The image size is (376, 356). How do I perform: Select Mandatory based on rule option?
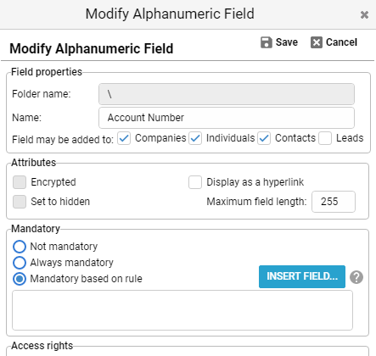coord(20,279)
